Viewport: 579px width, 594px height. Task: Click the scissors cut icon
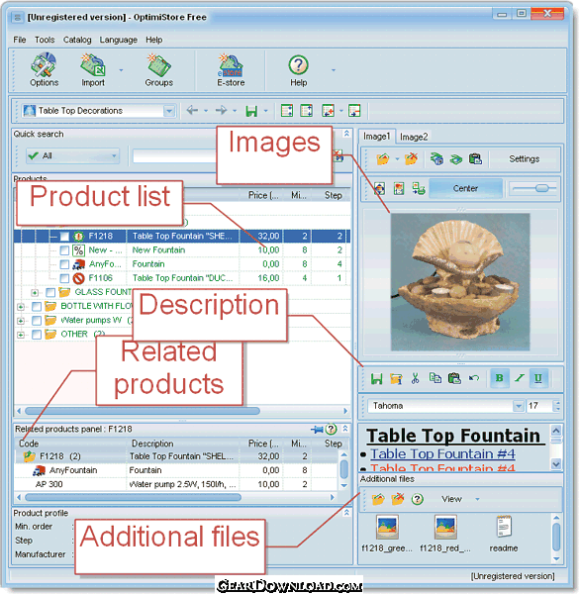415,378
